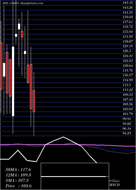This screenshot has height=190, width=136.
Task: Click the 103.68 price axis label
Action: click(x=128, y=109)
